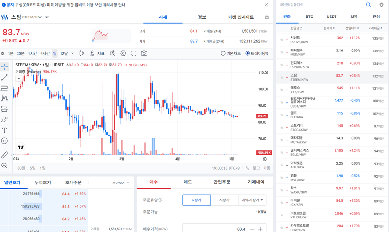The height and width of the screenshot is (232, 389).
Task: Select the crosshair cursor tool
Action: 5,66
